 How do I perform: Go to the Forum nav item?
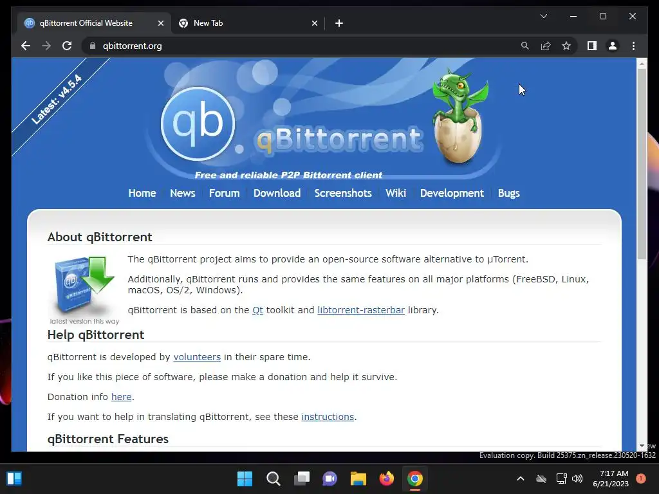(224, 193)
